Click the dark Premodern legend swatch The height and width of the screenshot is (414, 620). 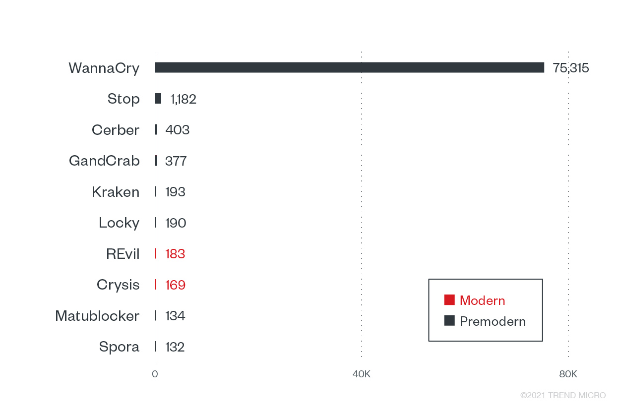449,321
